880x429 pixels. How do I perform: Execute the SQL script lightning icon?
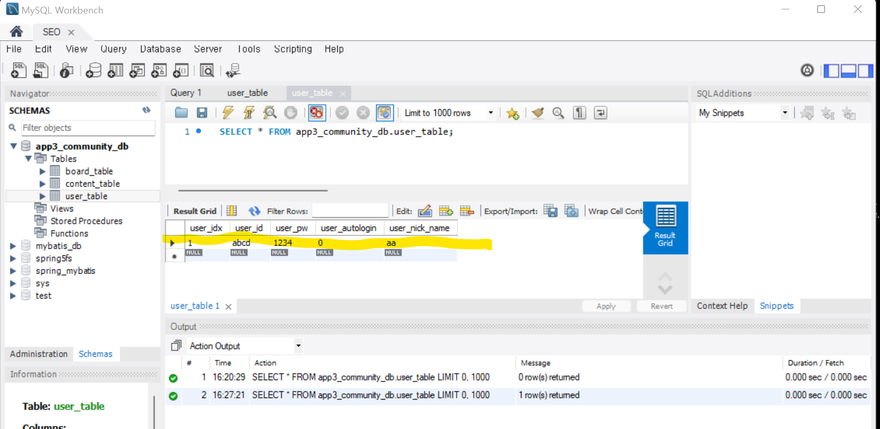(x=228, y=112)
